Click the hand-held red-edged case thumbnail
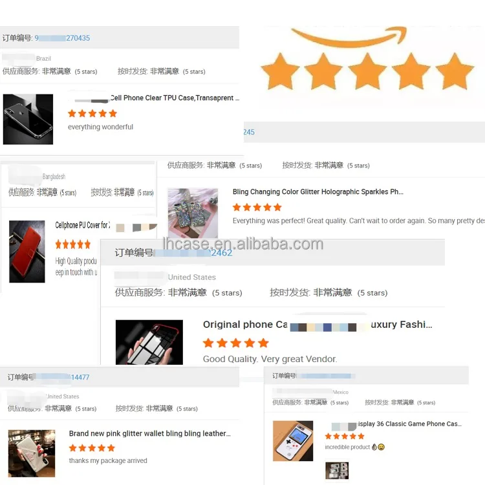485x485 pixels. (x=149, y=342)
